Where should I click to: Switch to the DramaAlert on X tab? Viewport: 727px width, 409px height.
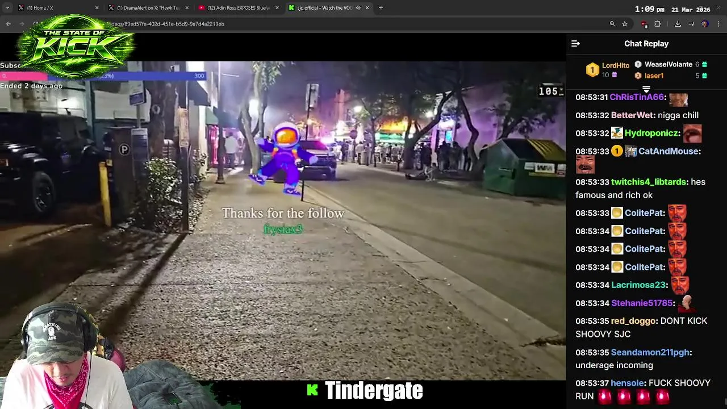(149, 8)
